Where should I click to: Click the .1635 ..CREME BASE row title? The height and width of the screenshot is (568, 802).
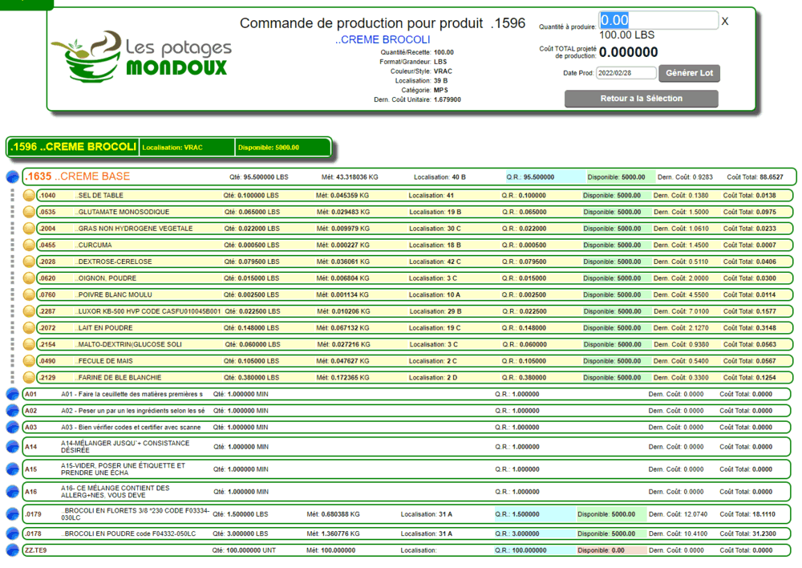(78, 176)
